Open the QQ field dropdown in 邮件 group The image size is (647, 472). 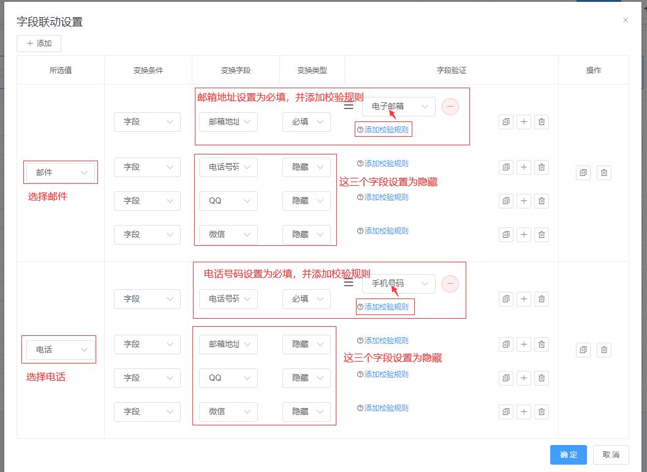click(229, 201)
